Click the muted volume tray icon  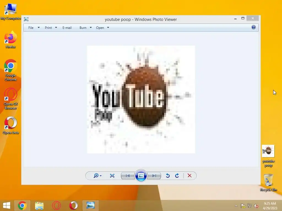point(256,206)
